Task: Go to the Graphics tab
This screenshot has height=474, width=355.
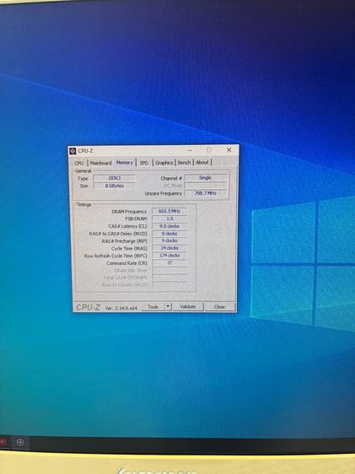Action: tap(164, 163)
